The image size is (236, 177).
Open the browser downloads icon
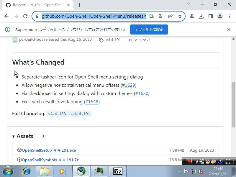pyautogui.click(x=201, y=16)
